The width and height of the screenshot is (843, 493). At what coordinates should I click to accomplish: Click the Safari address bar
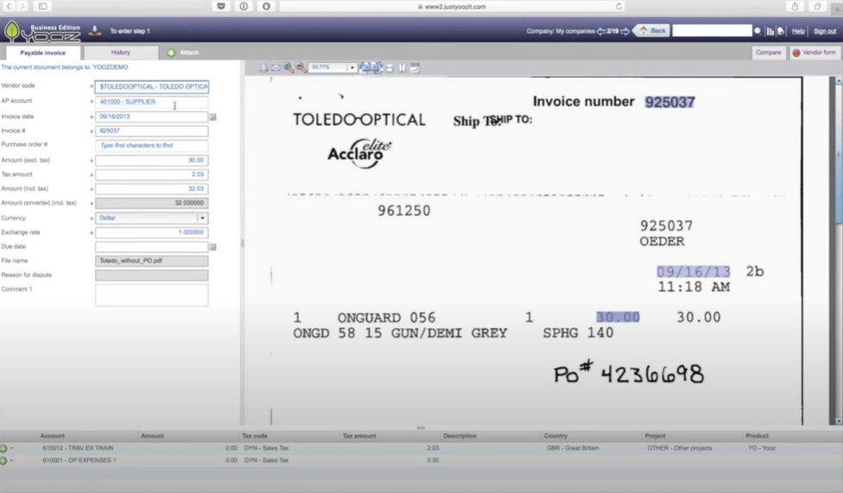[452, 6]
